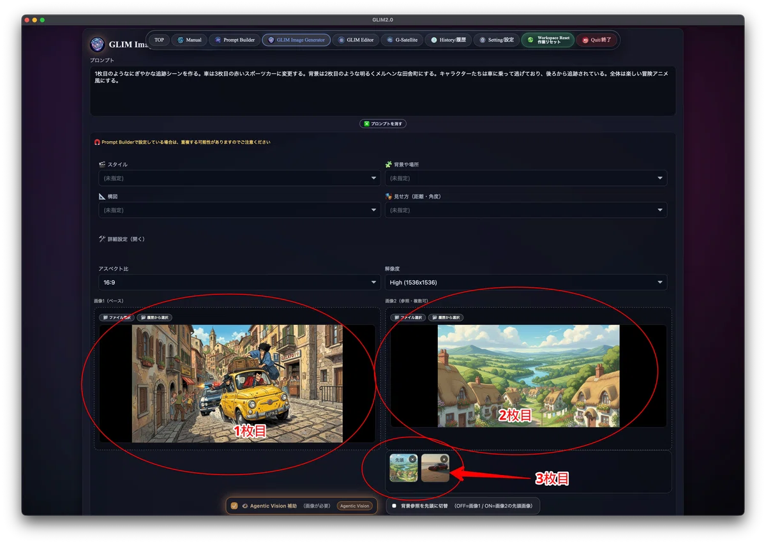Click ファイル選択 under 画像1（ベース）
The height and width of the screenshot is (544, 766).
tap(117, 317)
